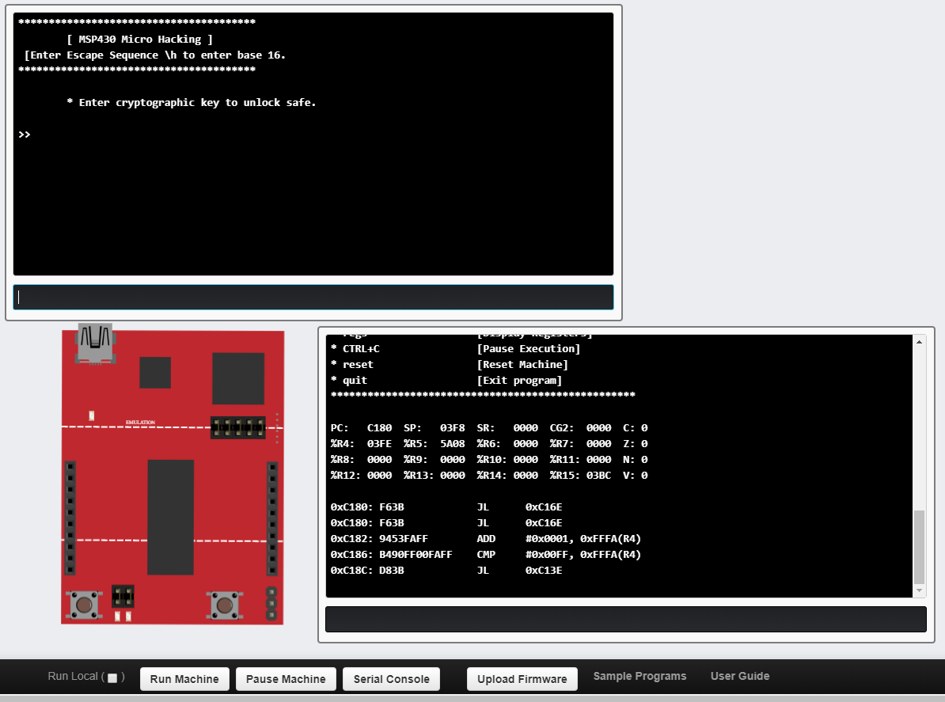The image size is (945, 702).
Task: Click the '%R5: 5A08' register value
Action: tap(434, 443)
